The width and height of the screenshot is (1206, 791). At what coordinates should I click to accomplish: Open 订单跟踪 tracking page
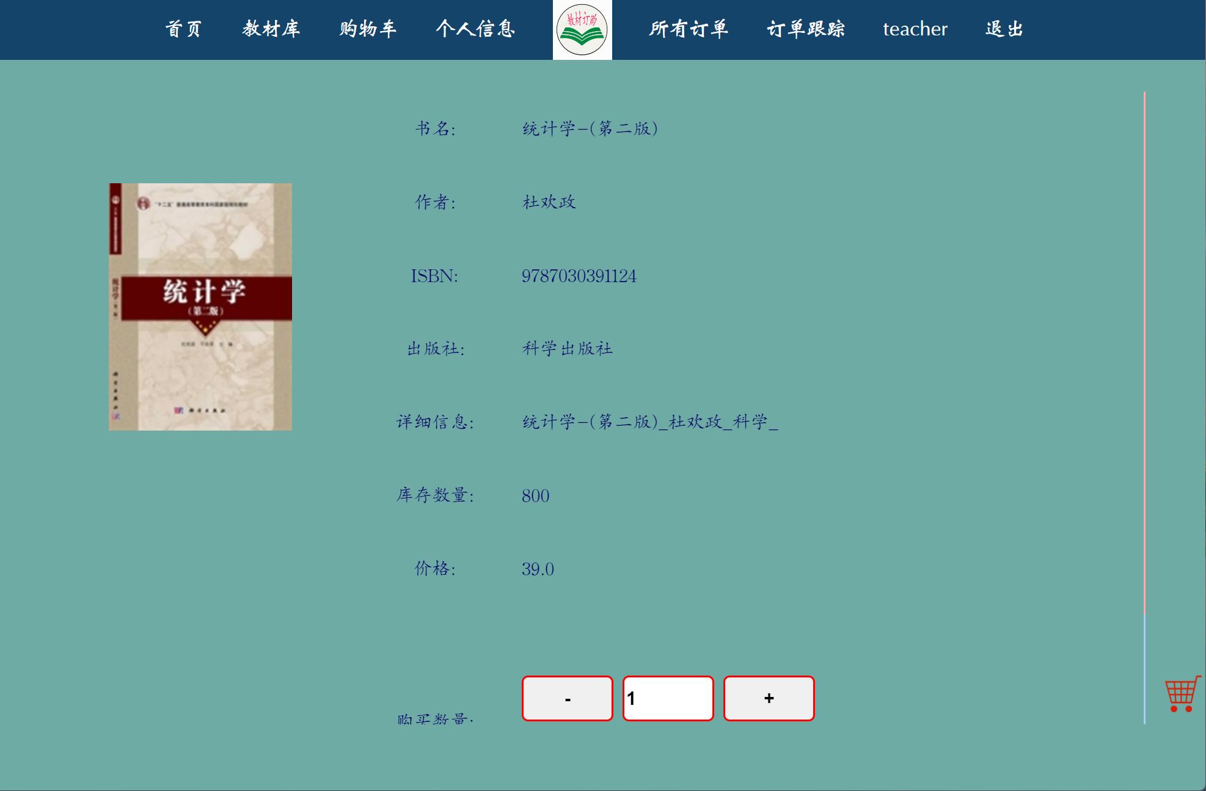tap(807, 29)
